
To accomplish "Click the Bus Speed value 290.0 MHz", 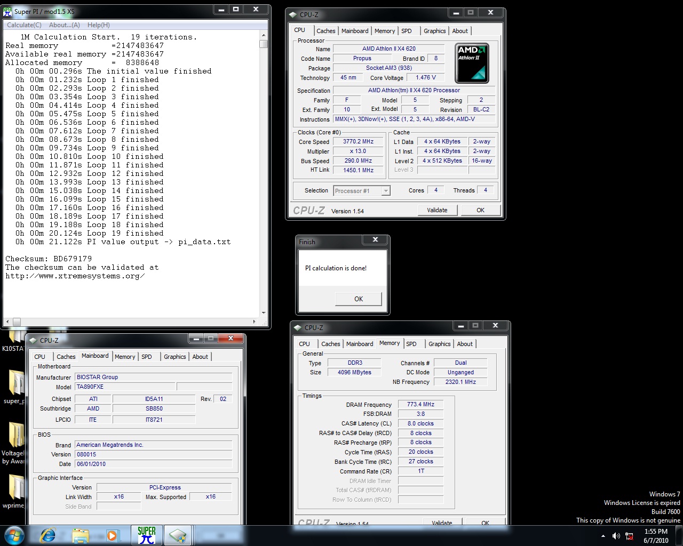I will click(359, 161).
